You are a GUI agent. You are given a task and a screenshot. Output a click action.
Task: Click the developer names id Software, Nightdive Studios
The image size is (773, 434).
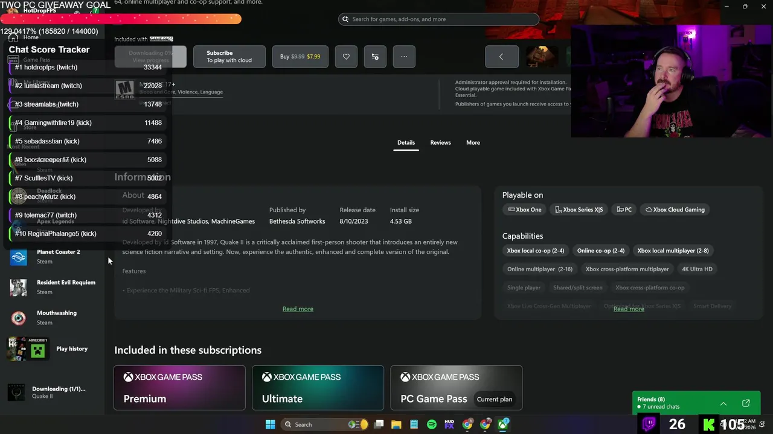[188, 221]
